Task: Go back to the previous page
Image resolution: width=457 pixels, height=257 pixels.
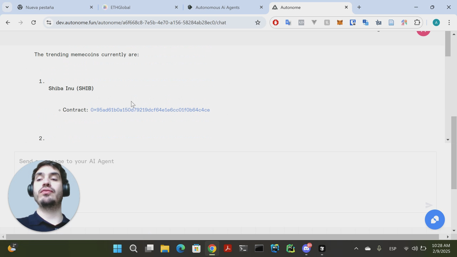Action: pyautogui.click(x=8, y=22)
